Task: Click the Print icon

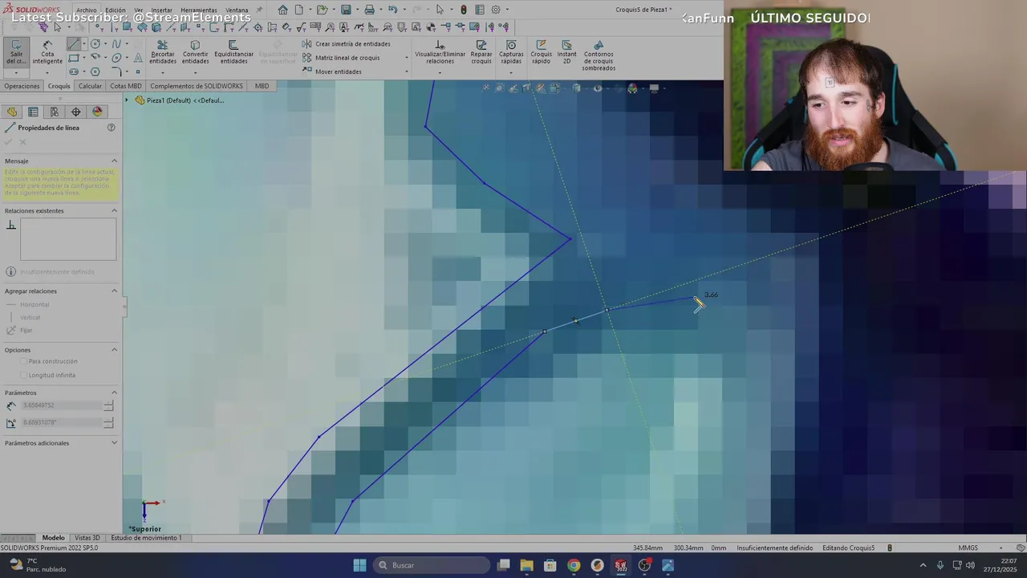Action: (369, 10)
